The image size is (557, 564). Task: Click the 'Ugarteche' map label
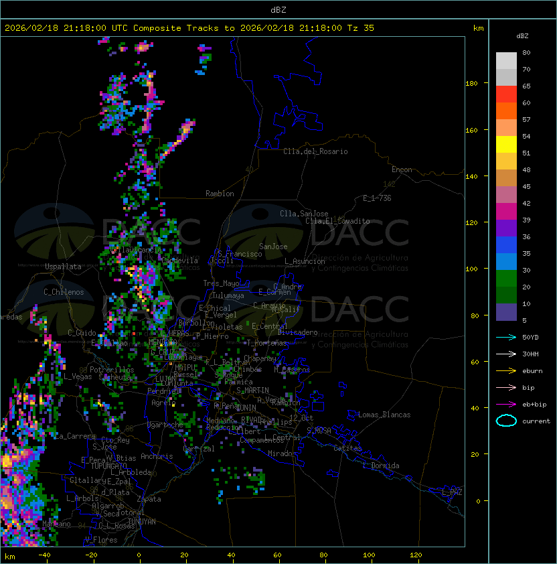tap(165, 425)
